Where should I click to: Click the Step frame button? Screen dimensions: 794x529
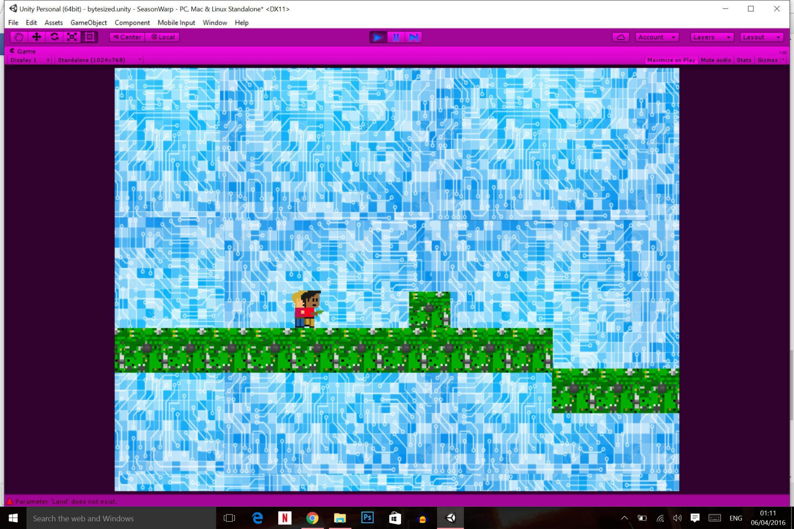coord(414,37)
